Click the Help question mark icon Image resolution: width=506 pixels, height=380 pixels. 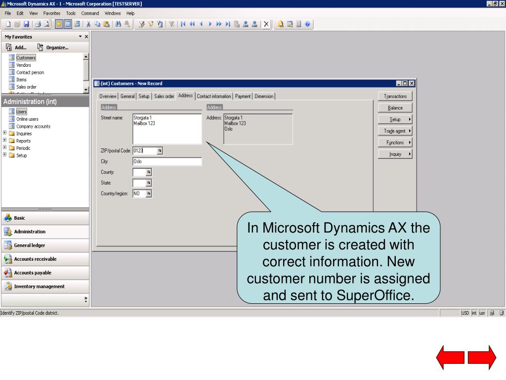[307, 24]
